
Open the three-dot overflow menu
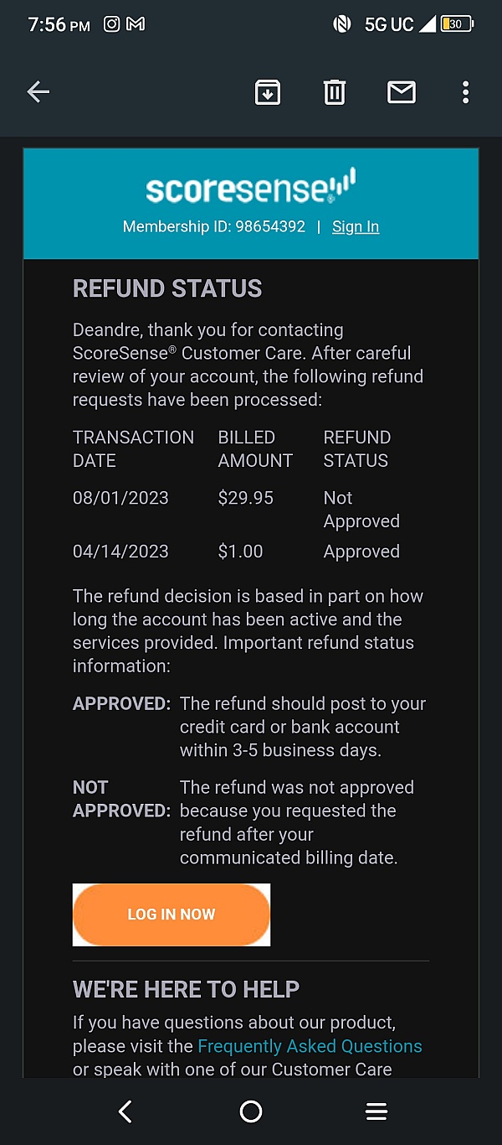tap(465, 92)
